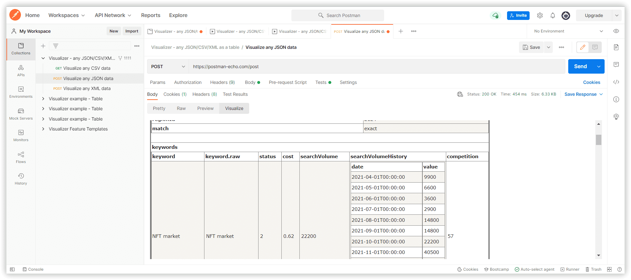
Task: Focus the Search Postman field
Action: pos(338,15)
